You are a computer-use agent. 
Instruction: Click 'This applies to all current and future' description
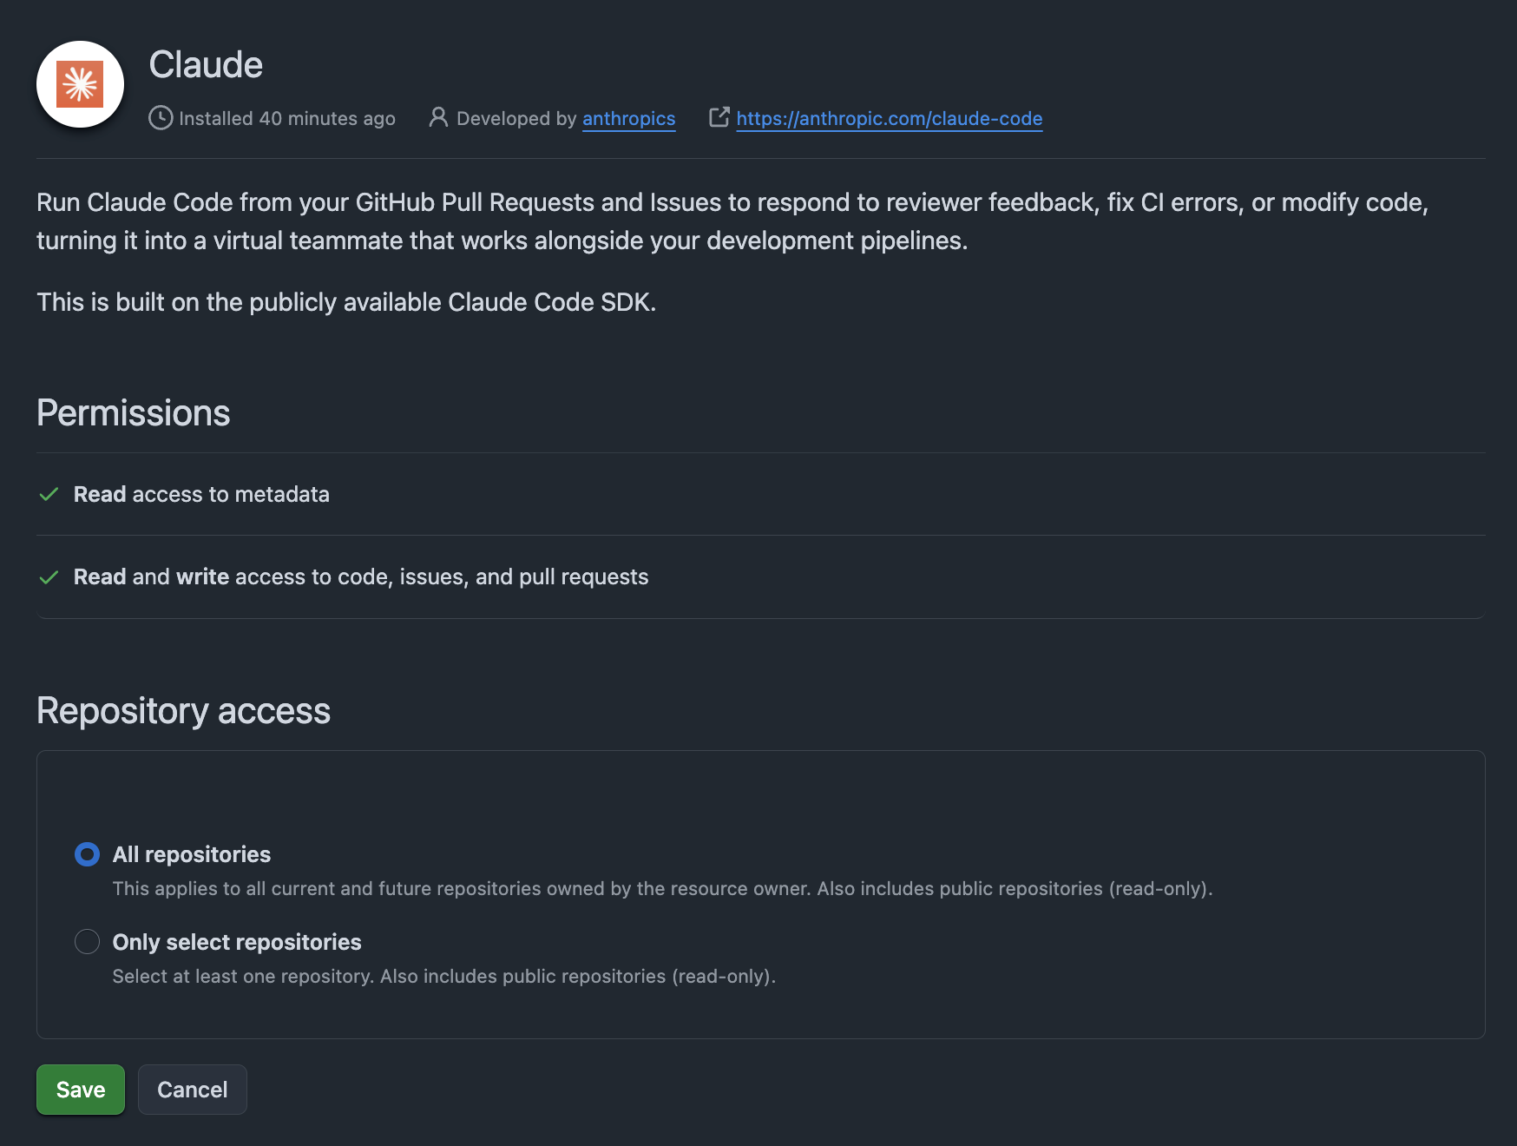pos(662,889)
